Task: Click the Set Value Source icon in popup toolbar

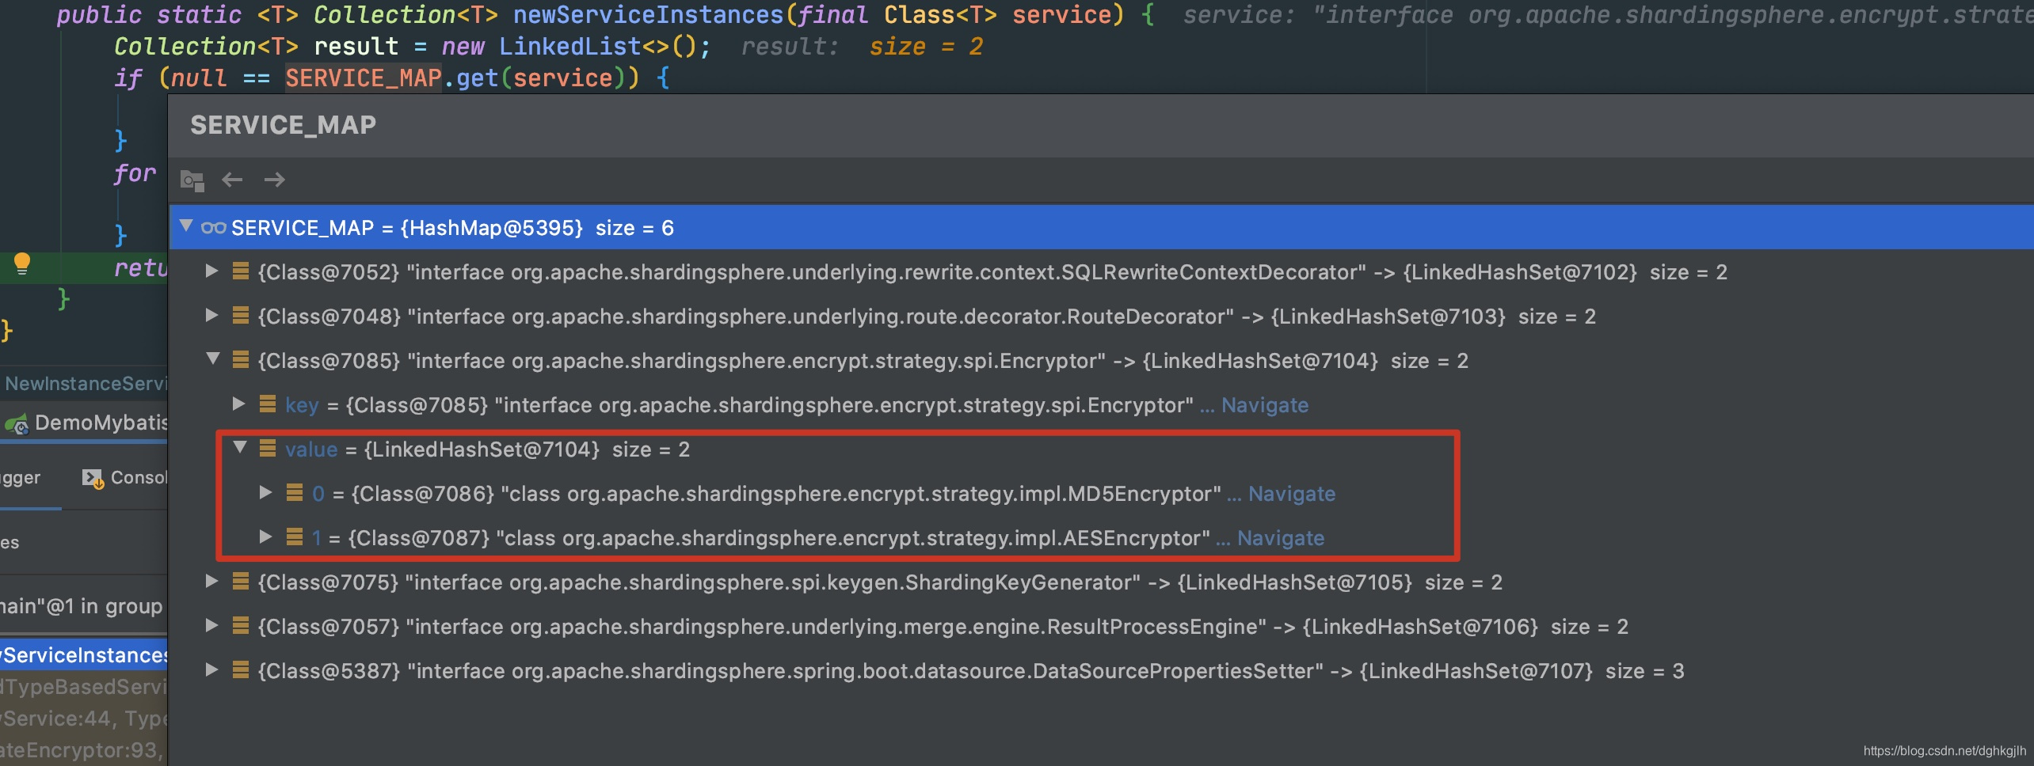Action: 192,180
